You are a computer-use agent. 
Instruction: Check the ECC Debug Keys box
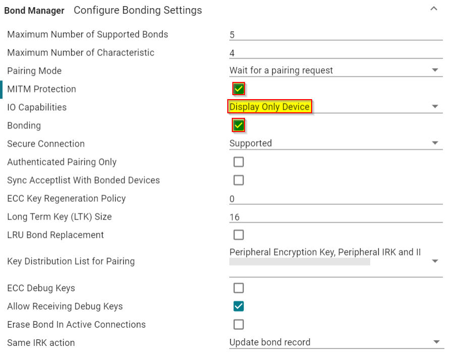pyautogui.click(x=238, y=287)
